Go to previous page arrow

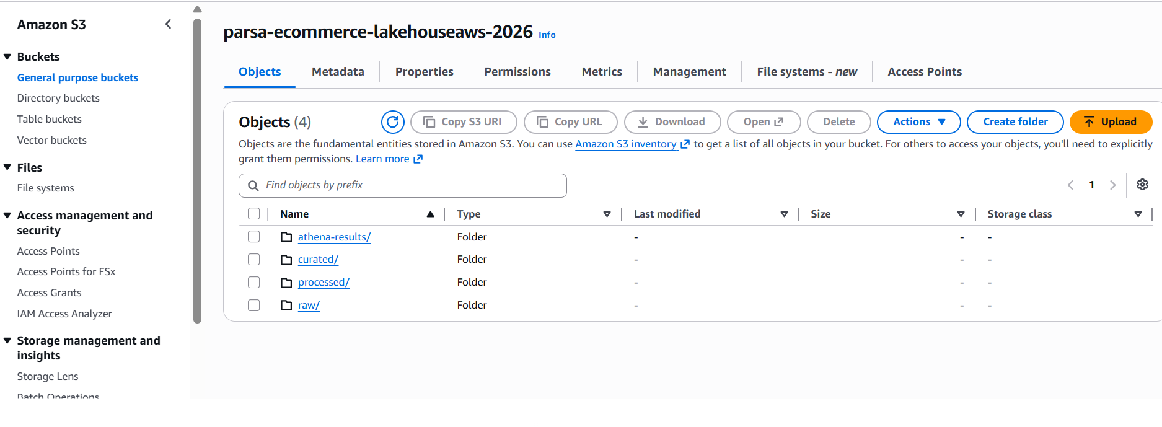coord(1070,185)
